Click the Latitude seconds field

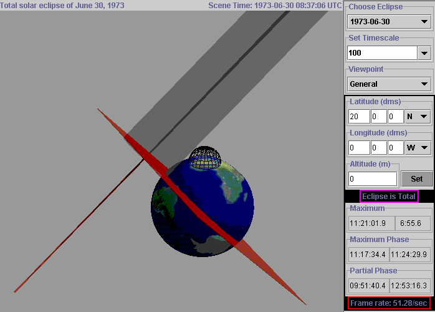click(394, 116)
